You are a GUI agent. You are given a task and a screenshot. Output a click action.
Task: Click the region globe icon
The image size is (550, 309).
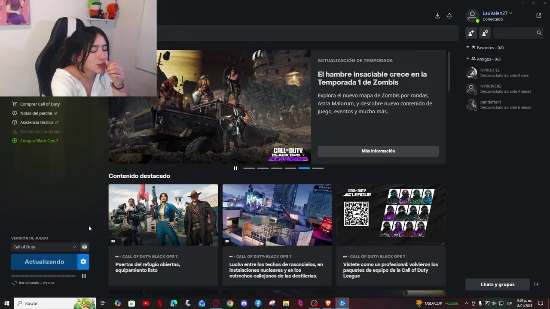[x=85, y=247]
